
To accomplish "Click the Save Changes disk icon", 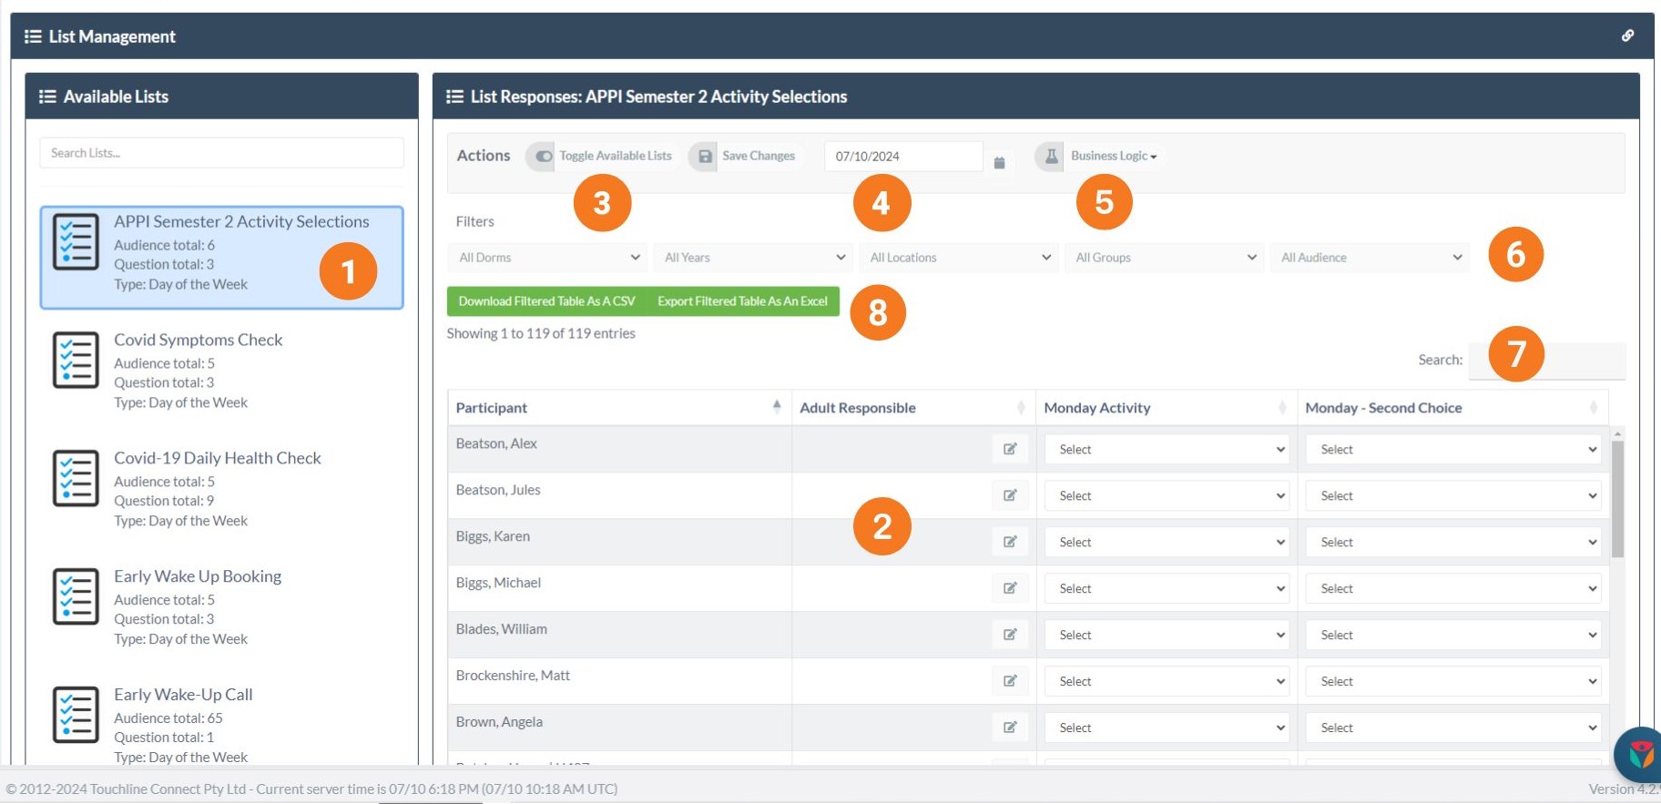I will point(704,156).
